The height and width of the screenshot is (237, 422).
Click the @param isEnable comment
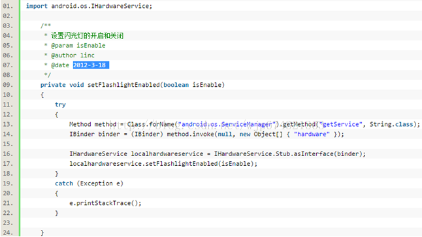tap(78, 46)
